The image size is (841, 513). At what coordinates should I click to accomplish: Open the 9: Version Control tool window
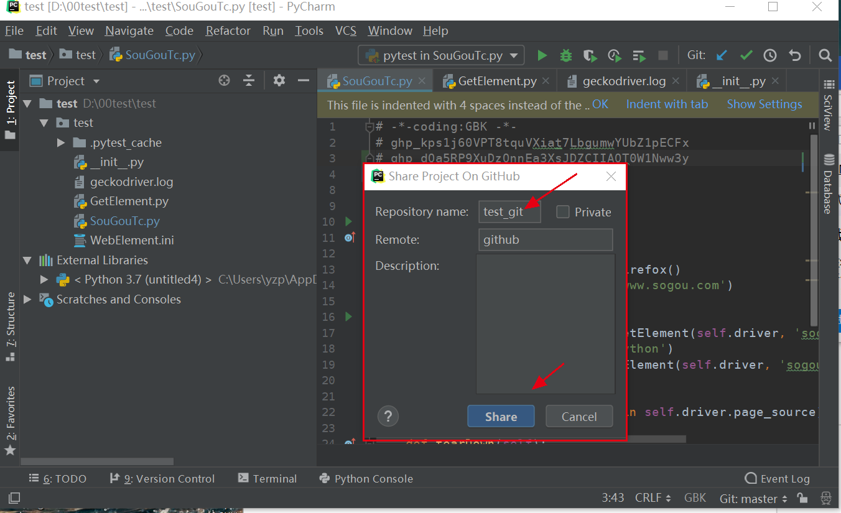(162, 478)
